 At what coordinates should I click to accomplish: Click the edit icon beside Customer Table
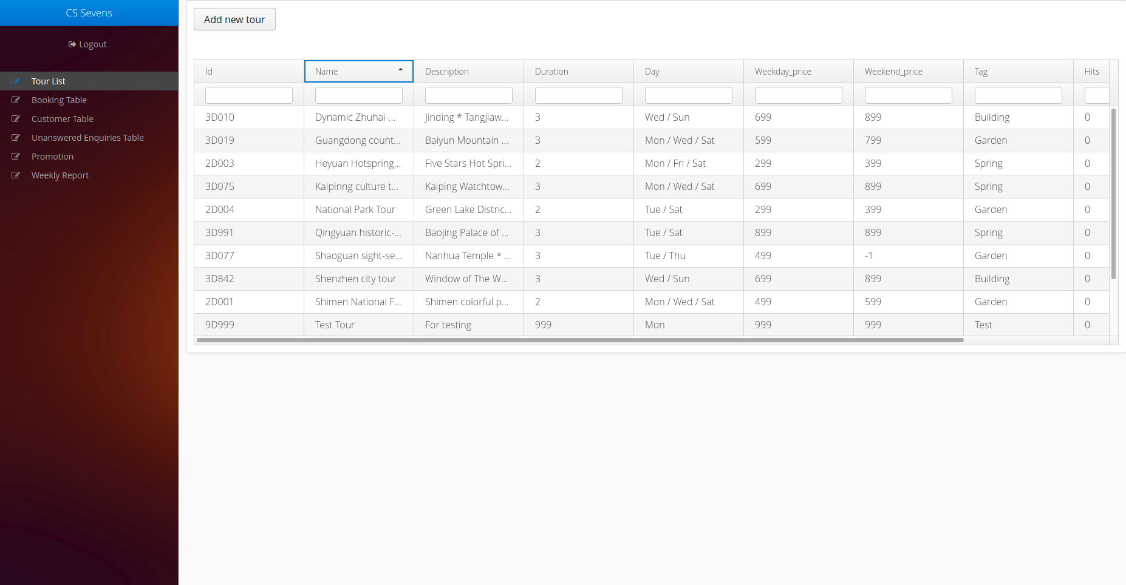pos(16,119)
